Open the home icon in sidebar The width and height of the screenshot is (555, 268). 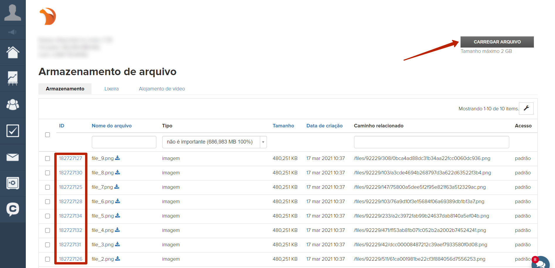click(13, 53)
